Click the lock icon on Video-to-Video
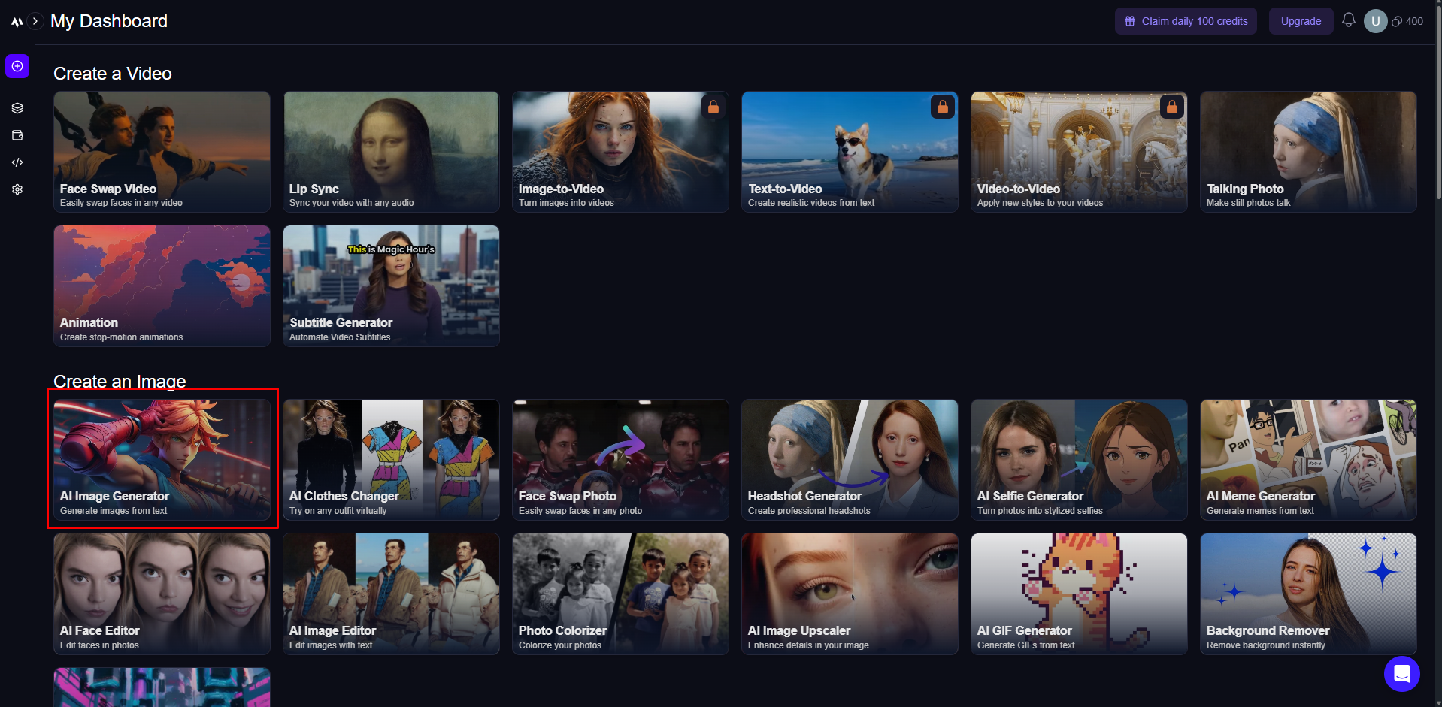Viewport: 1442px width, 707px height. [1171, 107]
